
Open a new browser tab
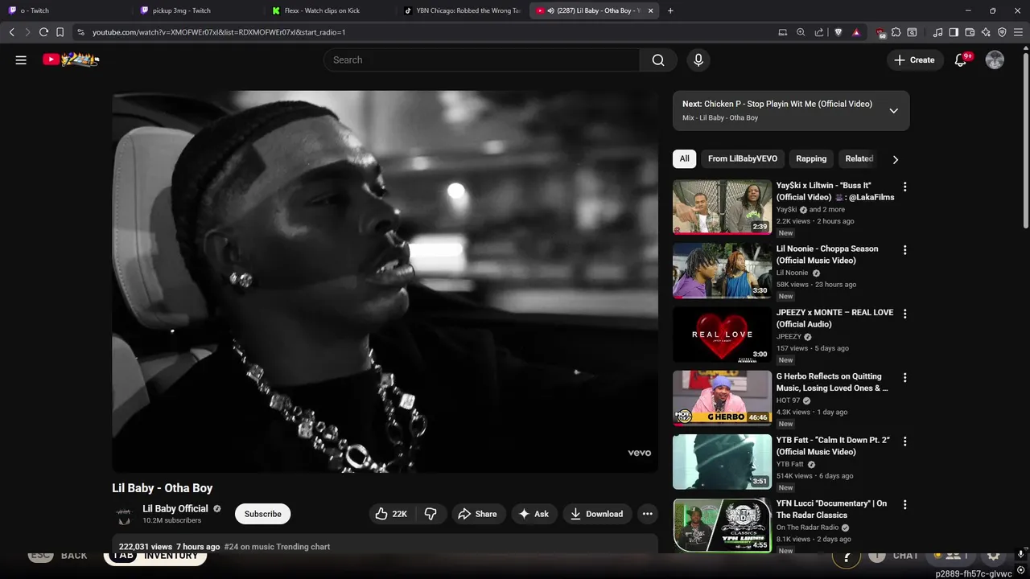(x=670, y=10)
